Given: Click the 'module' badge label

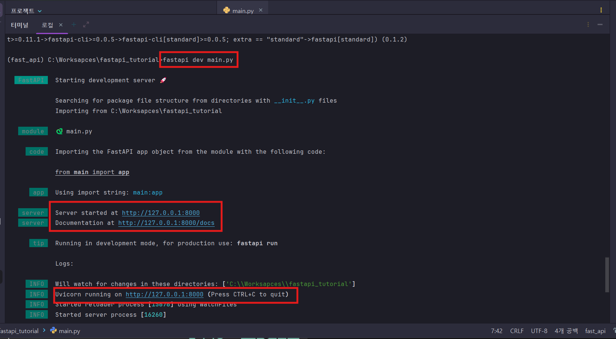Looking at the screenshot, I should click(x=33, y=131).
